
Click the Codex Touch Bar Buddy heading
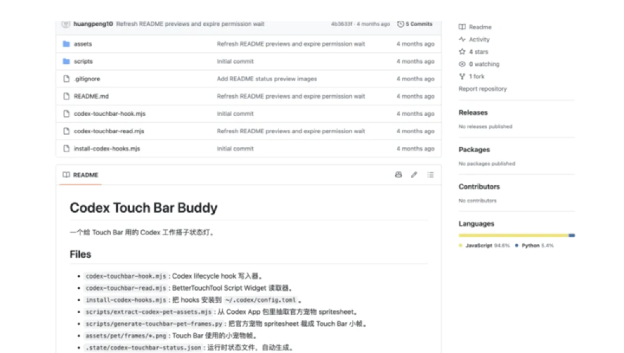click(144, 208)
